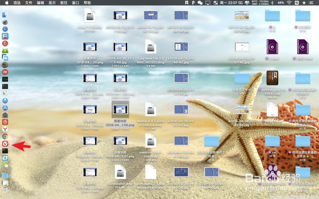Open the 窗口 menu
This screenshot has width=319, height=199.
(x=76, y=3)
